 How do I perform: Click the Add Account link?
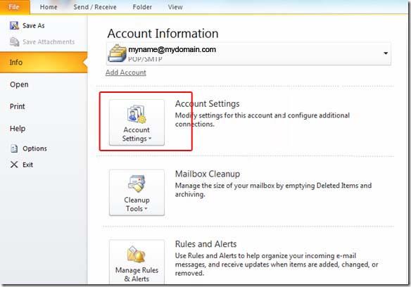pyautogui.click(x=126, y=72)
